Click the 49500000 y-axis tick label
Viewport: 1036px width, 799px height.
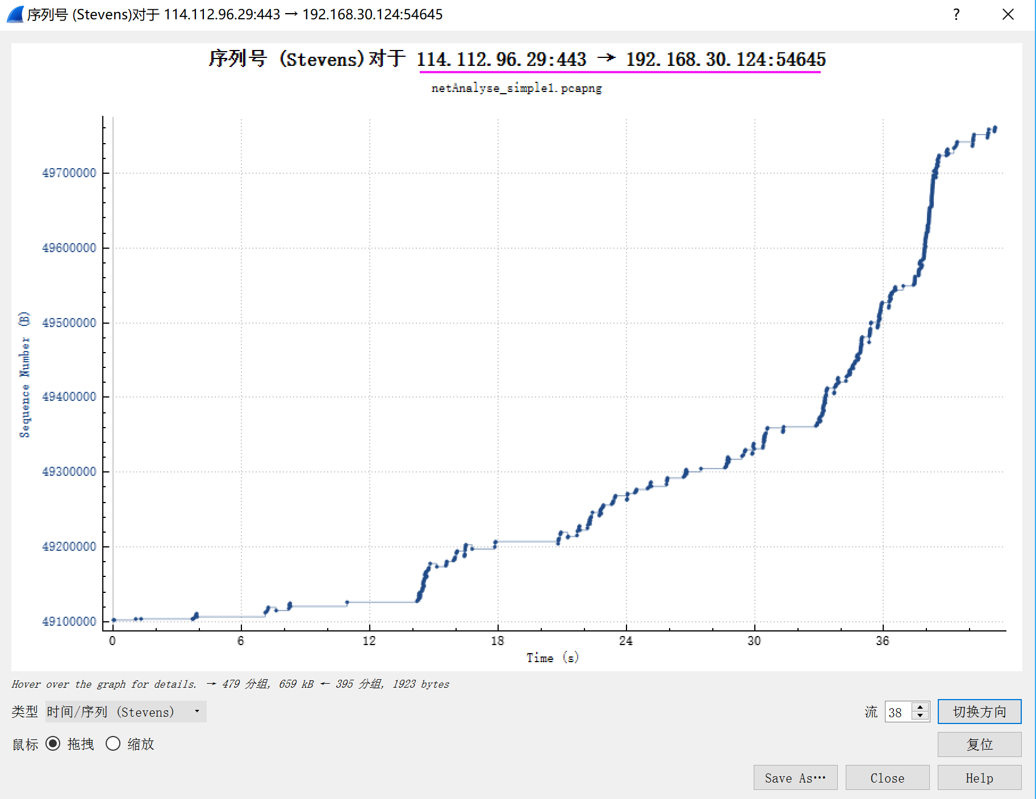[x=69, y=323]
